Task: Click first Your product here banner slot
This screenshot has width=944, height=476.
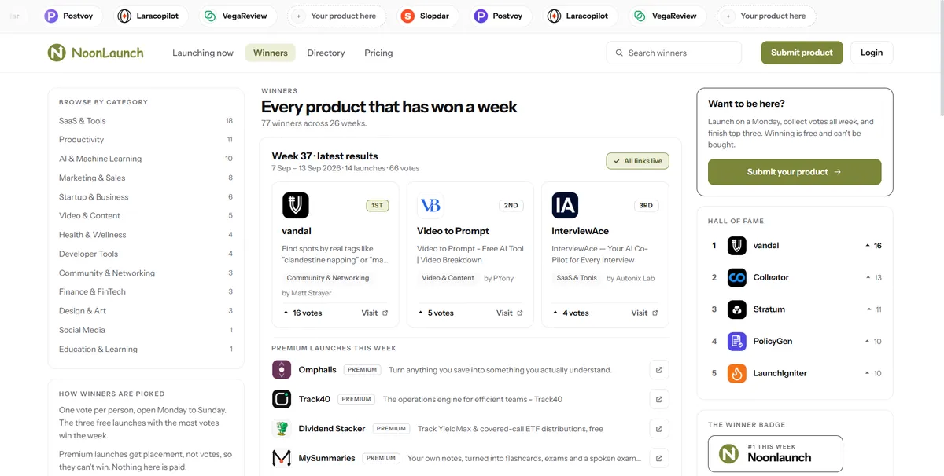Action: [337, 16]
